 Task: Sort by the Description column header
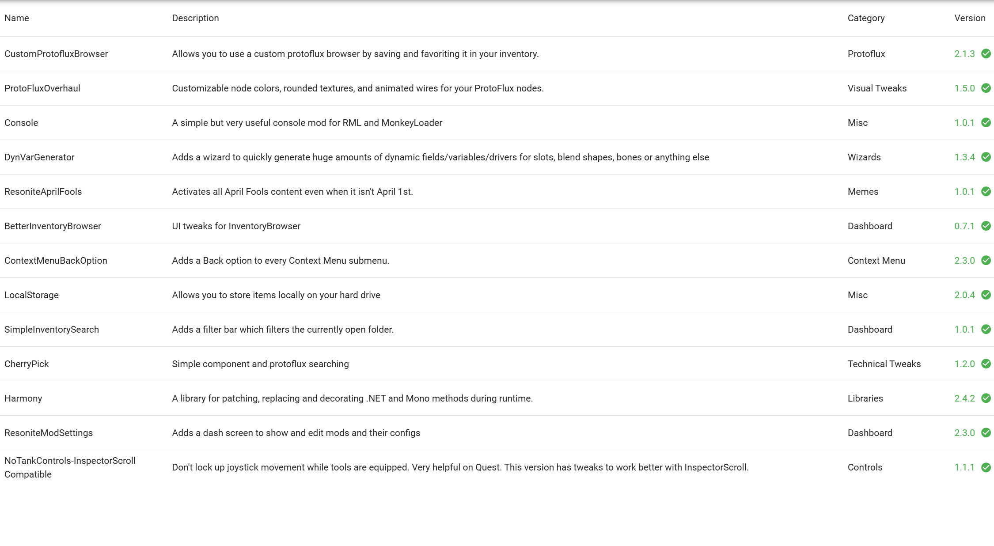click(x=195, y=18)
